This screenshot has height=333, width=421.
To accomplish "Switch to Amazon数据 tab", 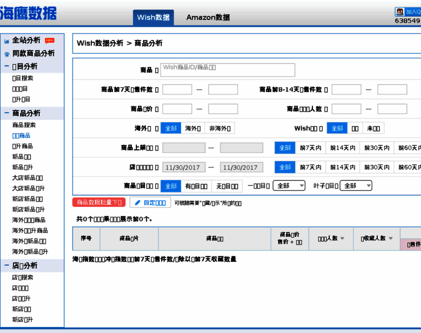I will (208, 17).
